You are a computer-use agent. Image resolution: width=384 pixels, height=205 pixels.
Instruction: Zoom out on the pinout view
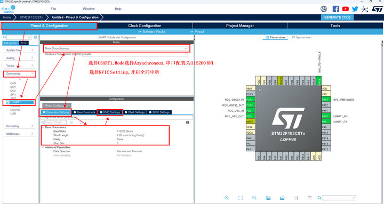tap(254, 198)
